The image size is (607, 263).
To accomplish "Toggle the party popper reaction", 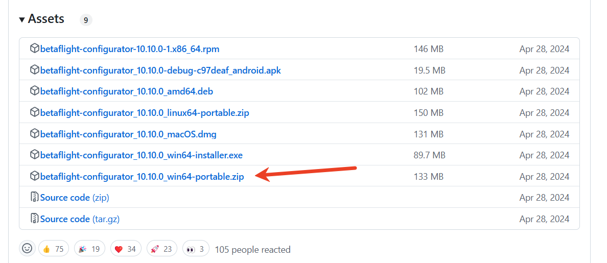I will pyautogui.click(x=89, y=249).
